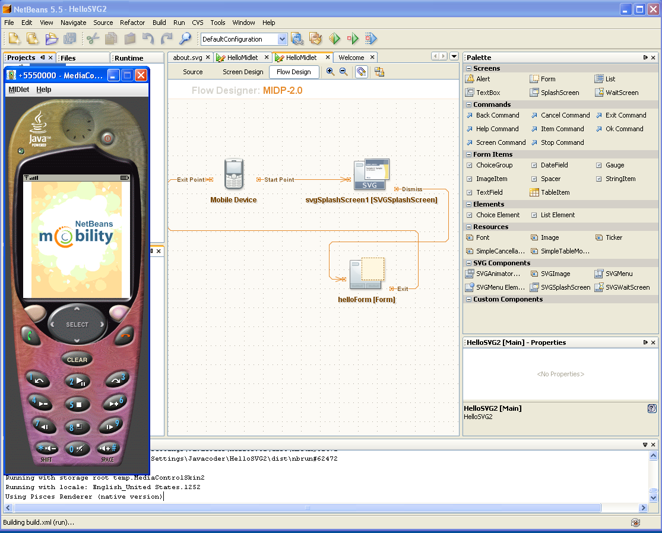Undo the last action from the toolbar
Viewport: 662px width, 533px height.
coord(148,39)
